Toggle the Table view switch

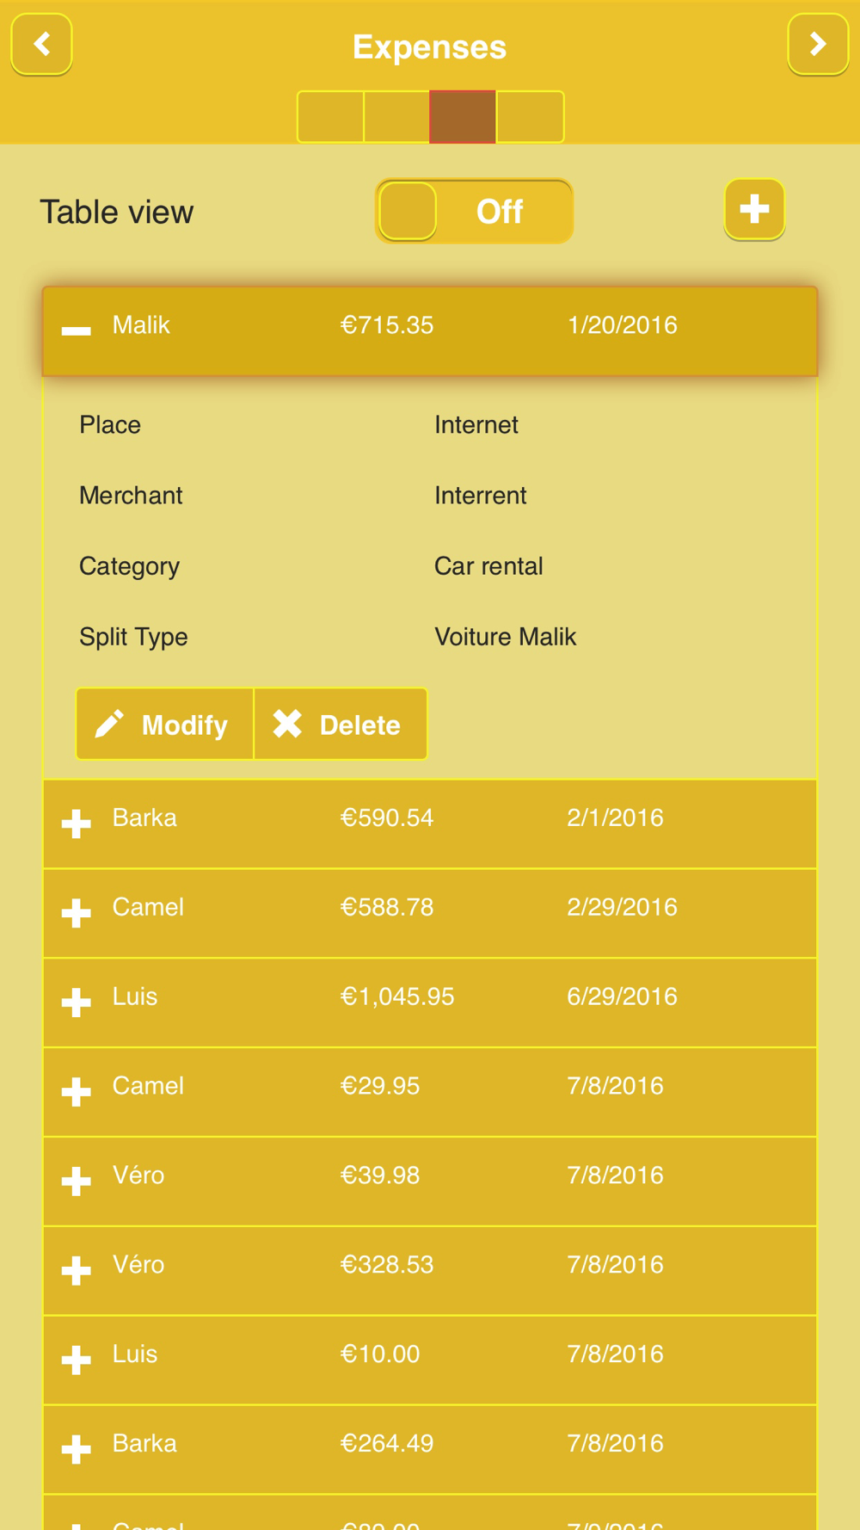pos(474,212)
